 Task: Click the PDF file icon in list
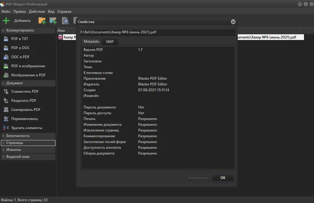point(60,37)
